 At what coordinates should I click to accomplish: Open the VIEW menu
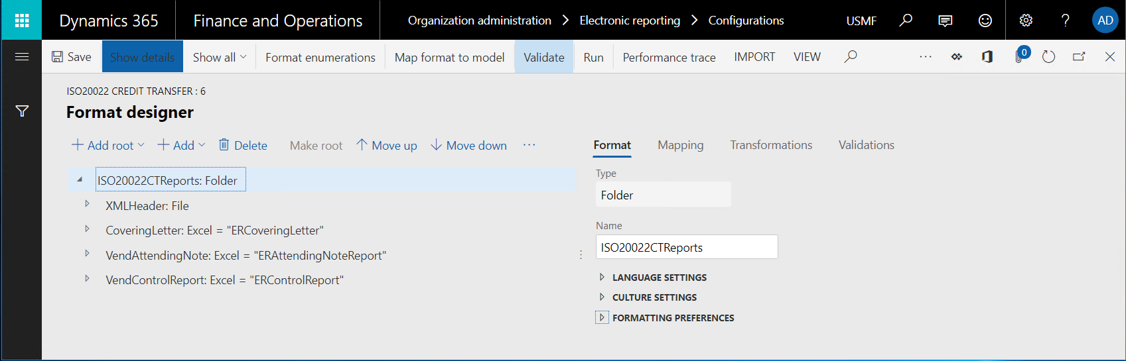click(807, 57)
